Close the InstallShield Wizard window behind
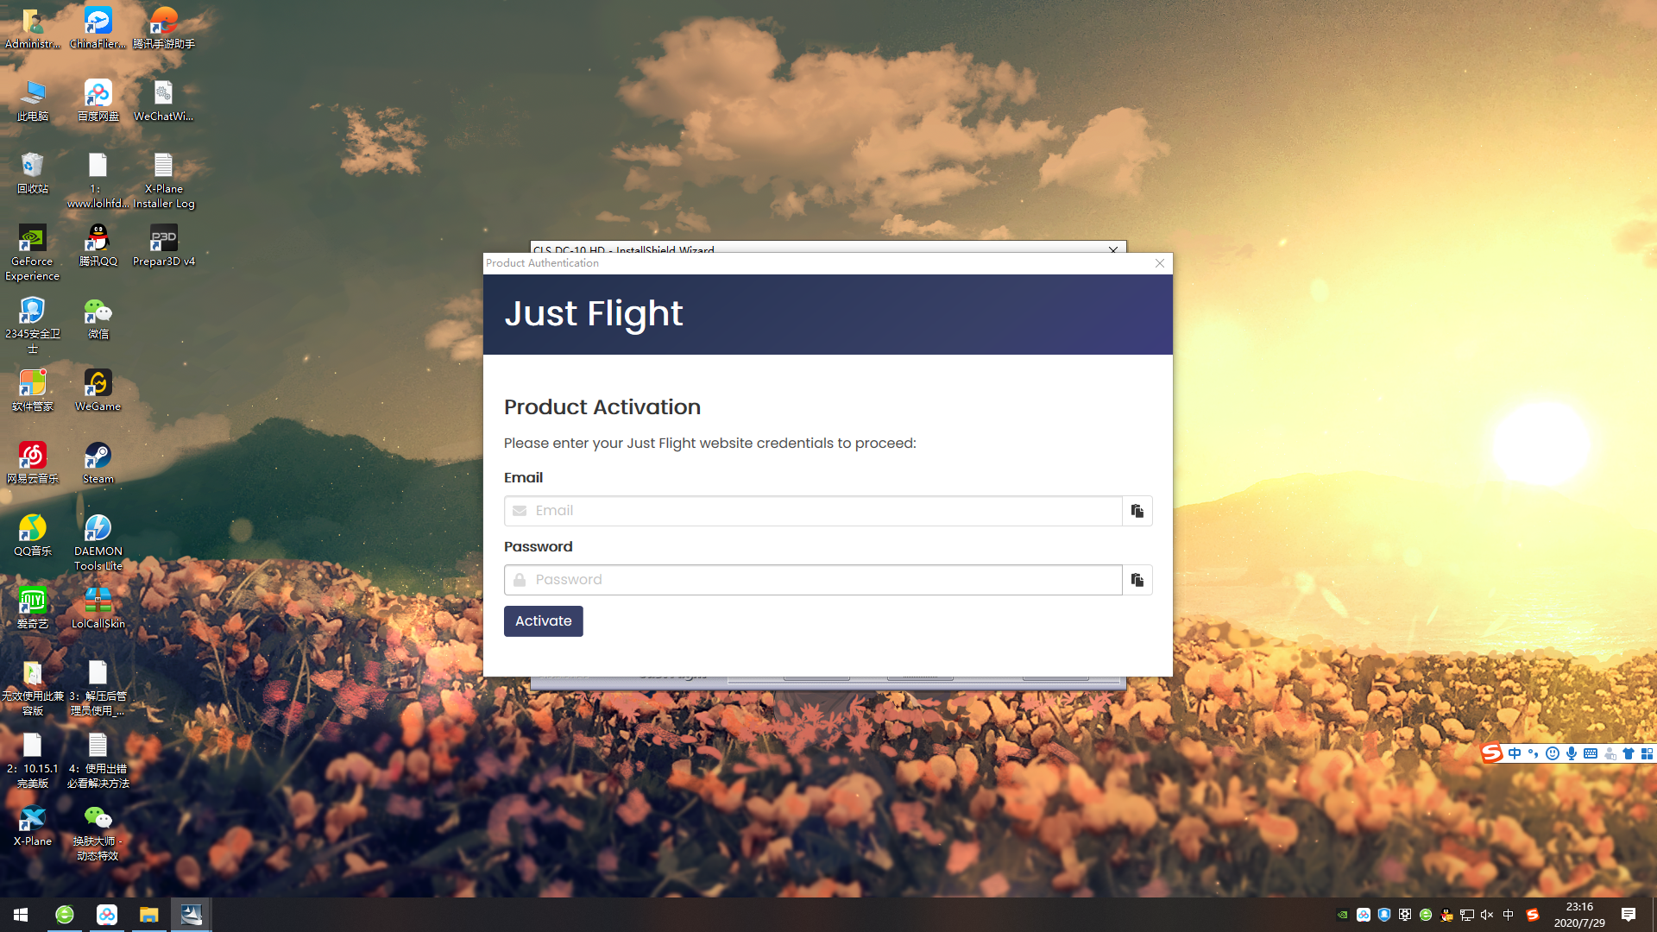This screenshot has height=932, width=1657. (1113, 249)
